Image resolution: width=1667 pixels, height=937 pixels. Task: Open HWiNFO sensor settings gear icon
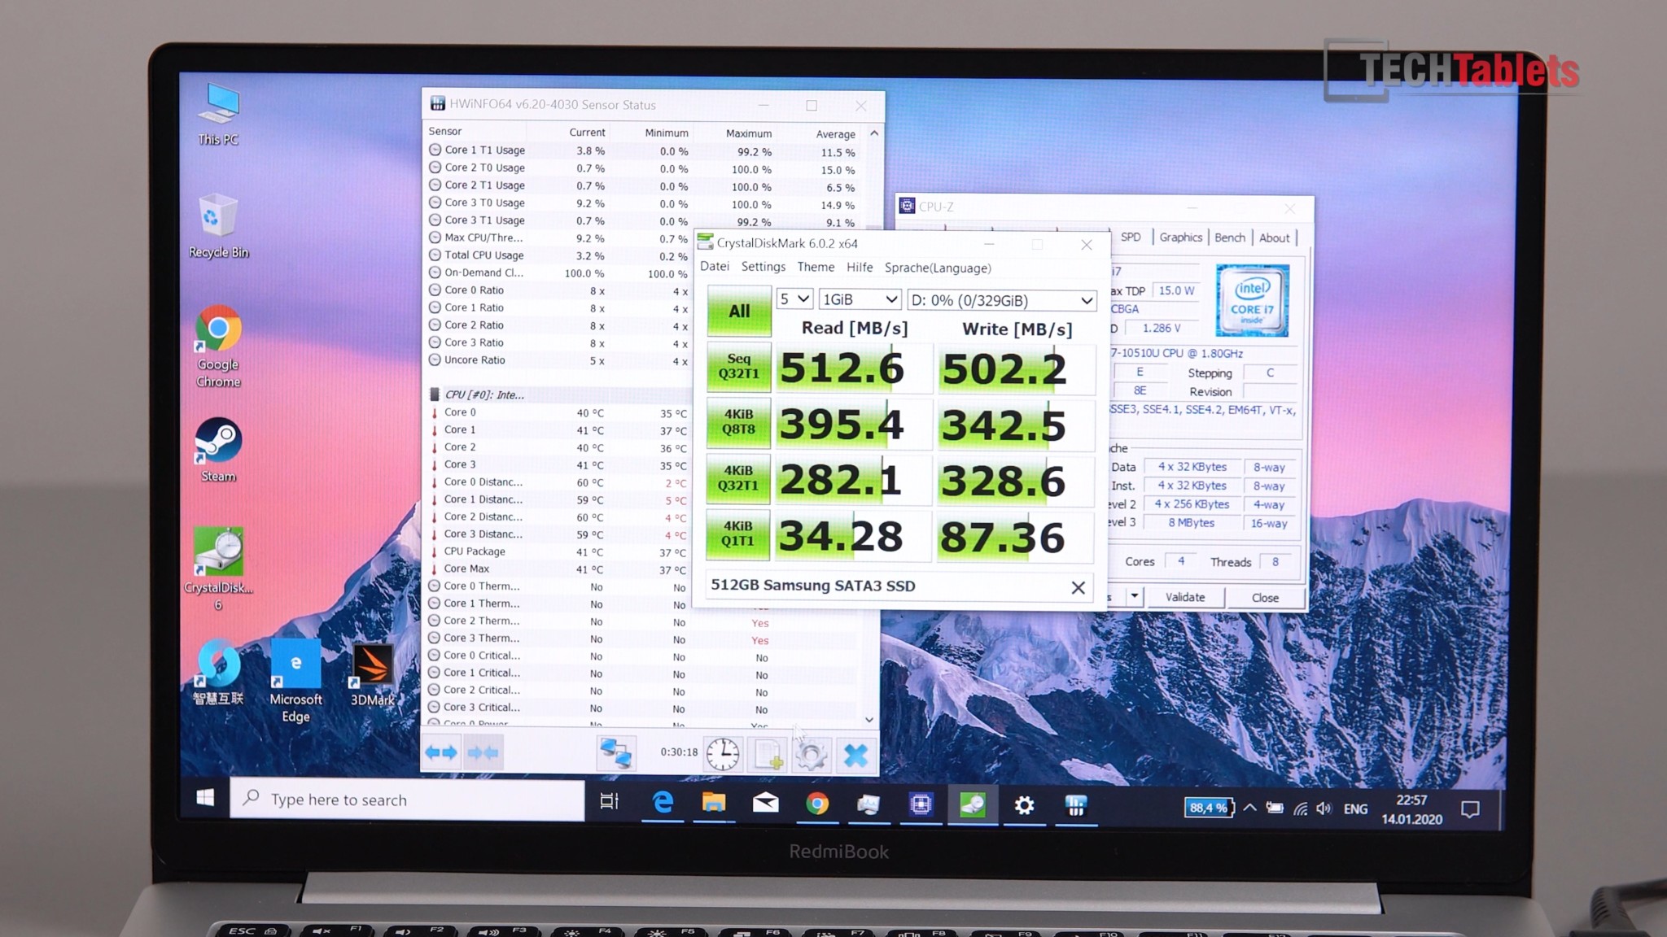pyautogui.click(x=812, y=754)
